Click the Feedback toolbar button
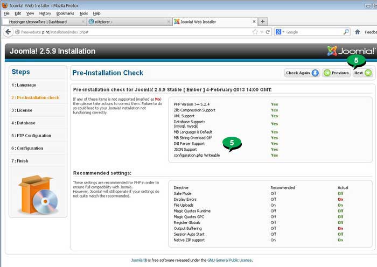This screenshot has height=267, width=377. (x=371, y=32)
